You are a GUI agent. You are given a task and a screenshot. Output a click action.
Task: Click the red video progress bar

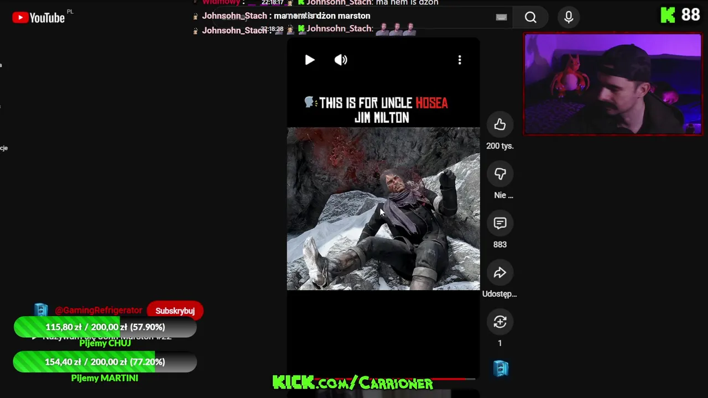tap(382, 379)
